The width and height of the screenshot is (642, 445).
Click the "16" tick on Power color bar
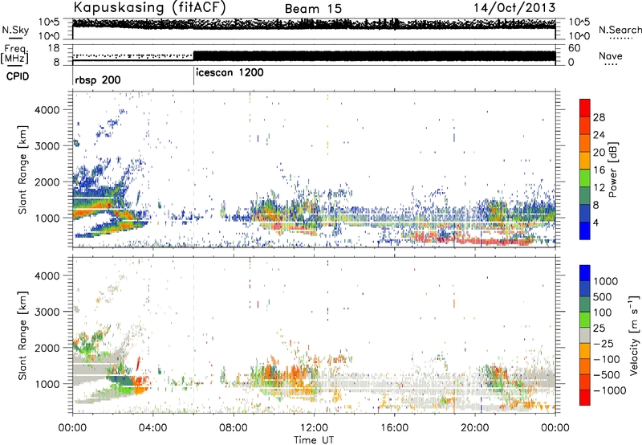599,170
